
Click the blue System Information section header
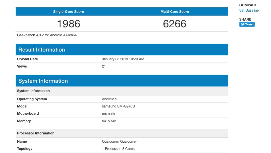click(x=122, y=81)
